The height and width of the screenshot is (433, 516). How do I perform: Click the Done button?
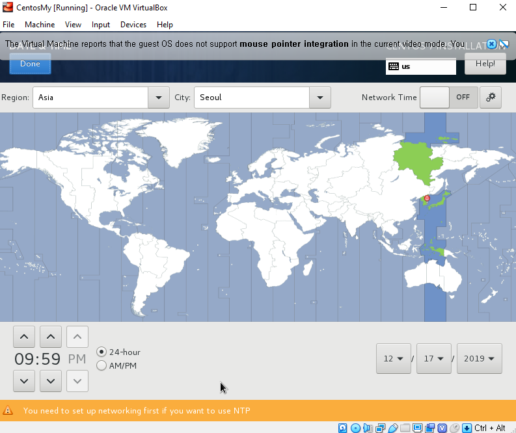click(30, 64)
